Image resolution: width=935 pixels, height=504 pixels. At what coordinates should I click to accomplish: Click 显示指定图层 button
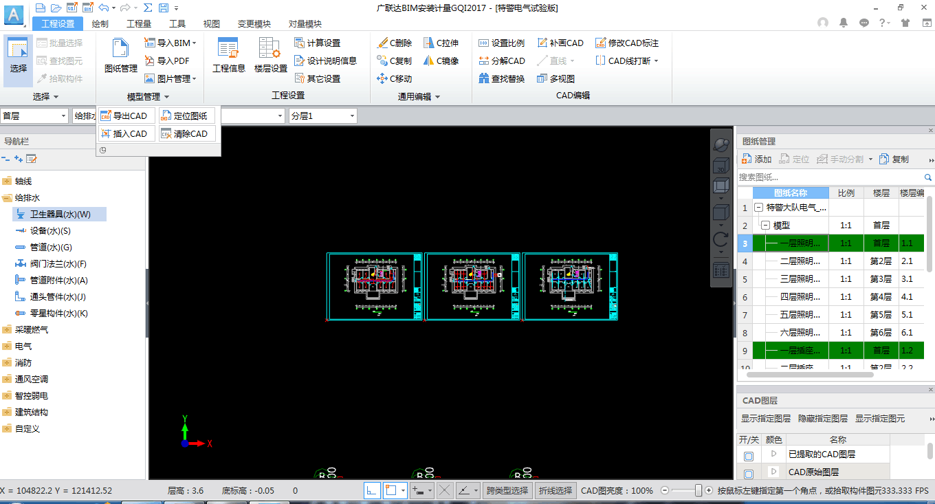click(x=766, y=418)
